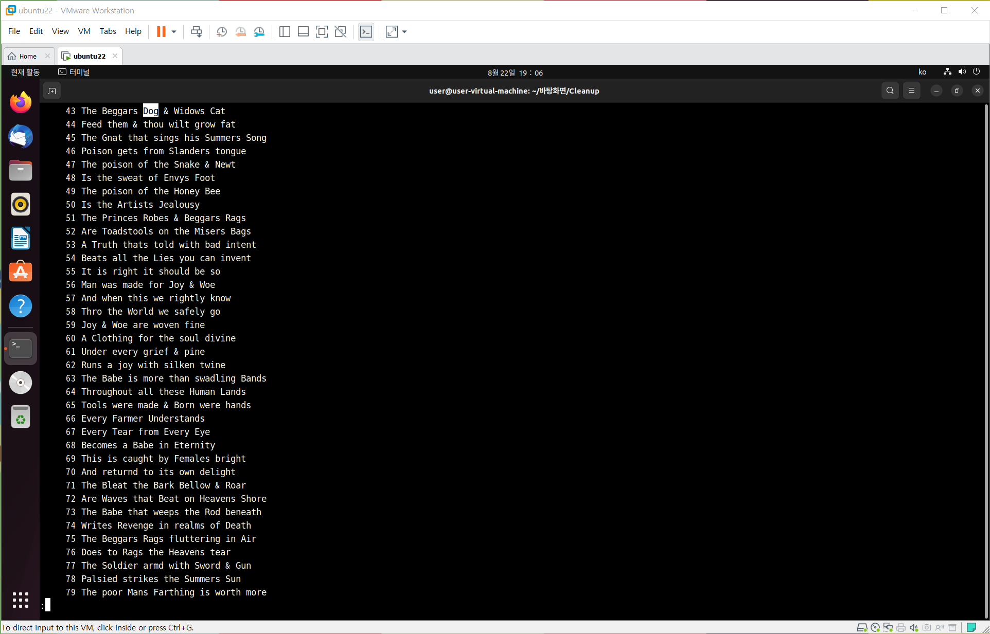
Task: Open the terminal hamburger menu
Action: [x=912, y=91]
